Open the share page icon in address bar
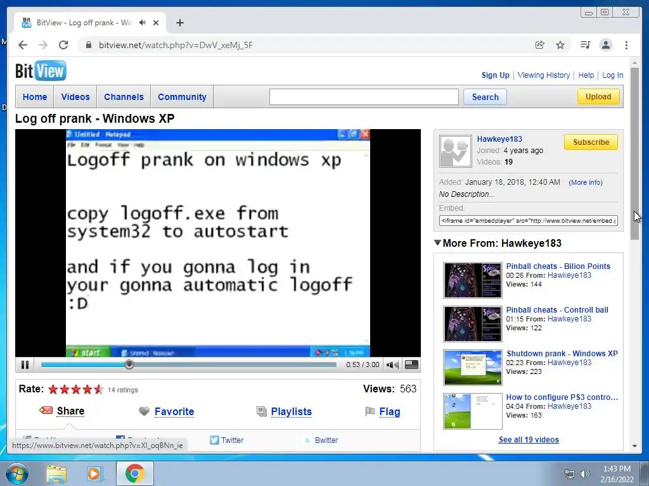 (x=540, y=45)
